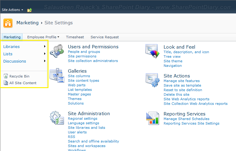
Task: Click the Users and Permissions icon
Action: click(x=57, y=50)
